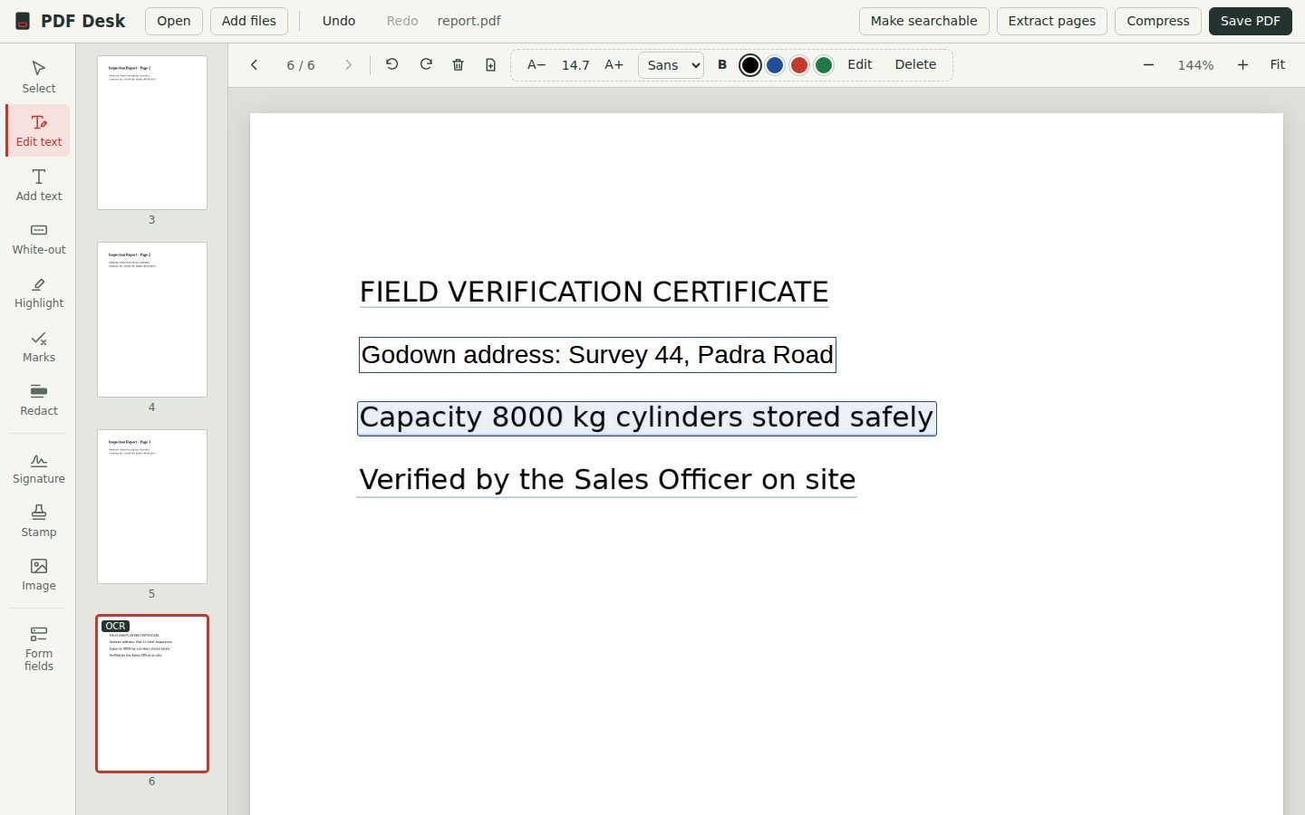Open the Marks tool
This screenshot has width=1305, height=815.
click(x=39, y=346)
